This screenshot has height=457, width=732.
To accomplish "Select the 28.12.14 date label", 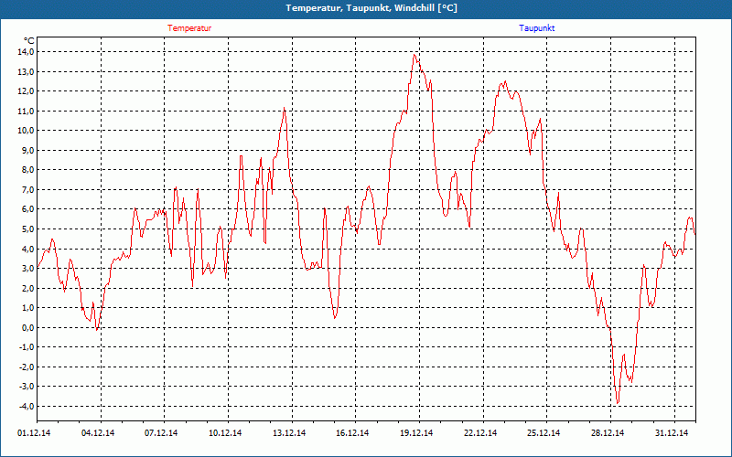I will click(608, 432).
